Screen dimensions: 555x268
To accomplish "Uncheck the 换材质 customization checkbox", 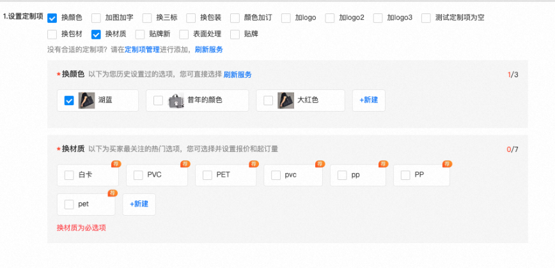I will pyautogui.click(x=97, y=34).
